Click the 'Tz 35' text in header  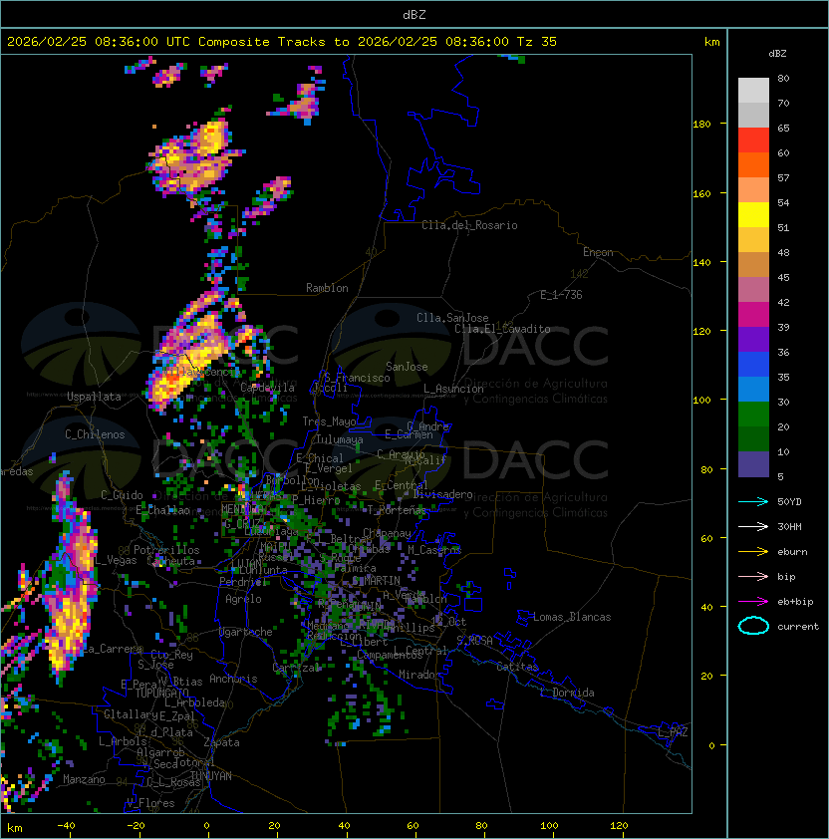537,42
